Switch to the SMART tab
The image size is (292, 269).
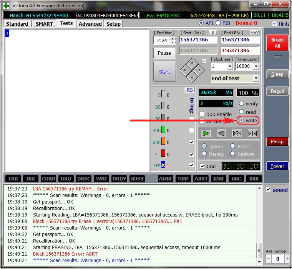[x=44, y=24]
